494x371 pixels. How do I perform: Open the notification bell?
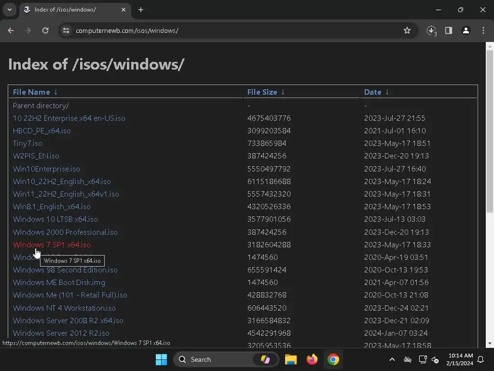pyautogui.click(x=481, y=359)
